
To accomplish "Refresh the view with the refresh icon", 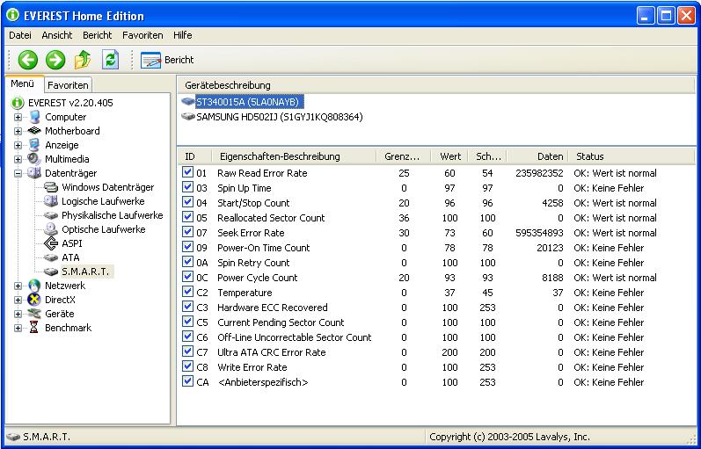I will [x=110, y=60].
